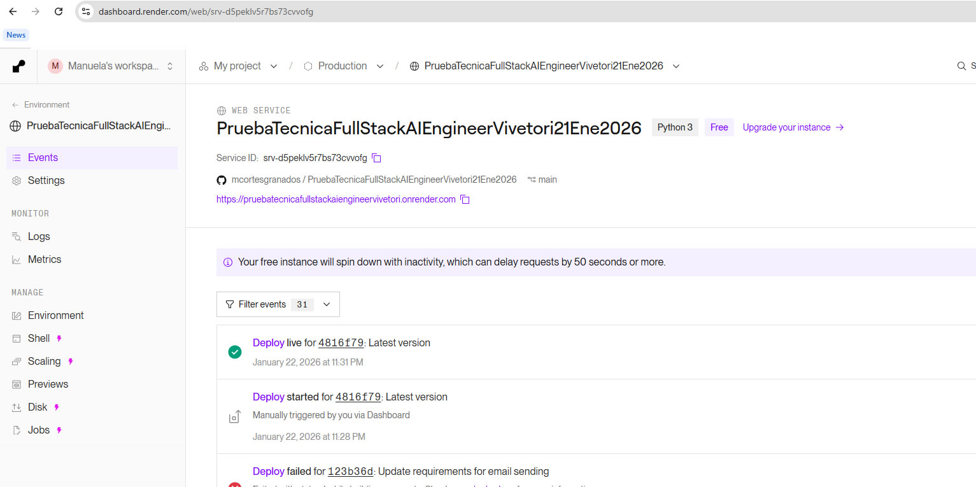
Task: Go back with the browser back arrow
Action: click(13, 11)
